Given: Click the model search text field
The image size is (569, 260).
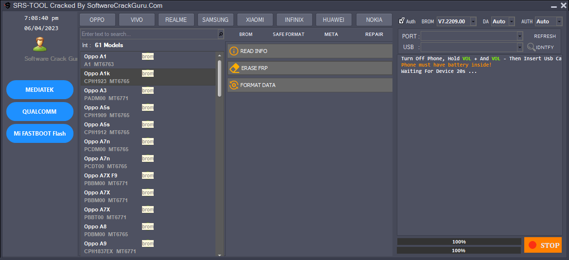Looking at the screenshot, I should pyautogui.click(x=149, y=34).
